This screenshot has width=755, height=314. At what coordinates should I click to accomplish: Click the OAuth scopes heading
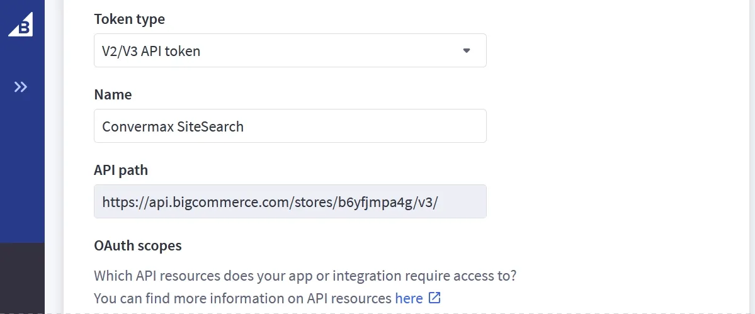[137, 245]
